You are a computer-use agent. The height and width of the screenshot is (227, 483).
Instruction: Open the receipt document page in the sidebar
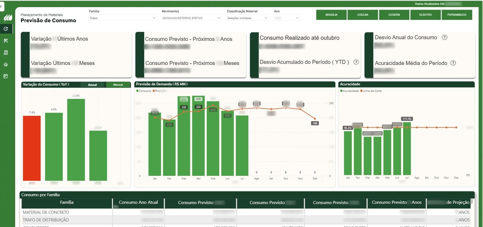click(x=6, y=52)
